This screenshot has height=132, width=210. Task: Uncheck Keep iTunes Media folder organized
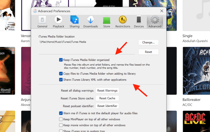point(61,60)
